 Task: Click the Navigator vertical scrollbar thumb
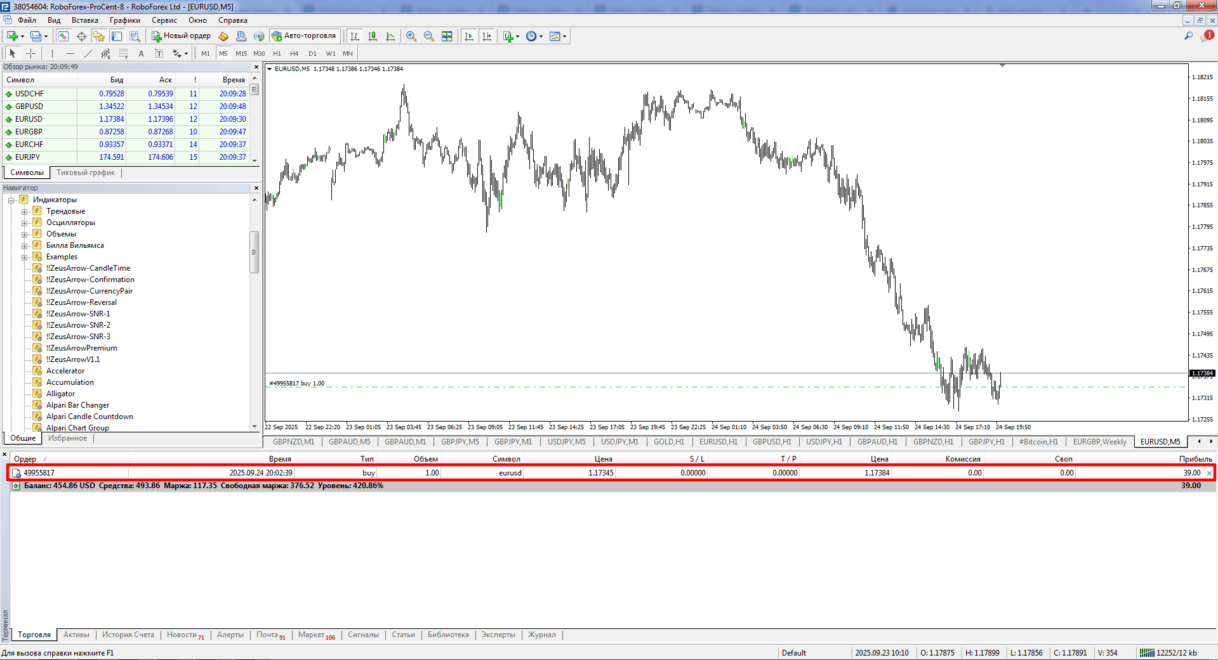coord(255,252)
